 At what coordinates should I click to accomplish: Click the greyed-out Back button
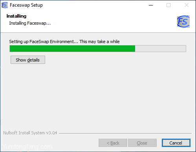(113, 143)
